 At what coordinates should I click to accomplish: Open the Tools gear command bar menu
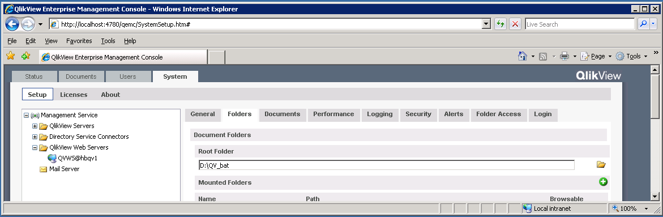point(632,56)
